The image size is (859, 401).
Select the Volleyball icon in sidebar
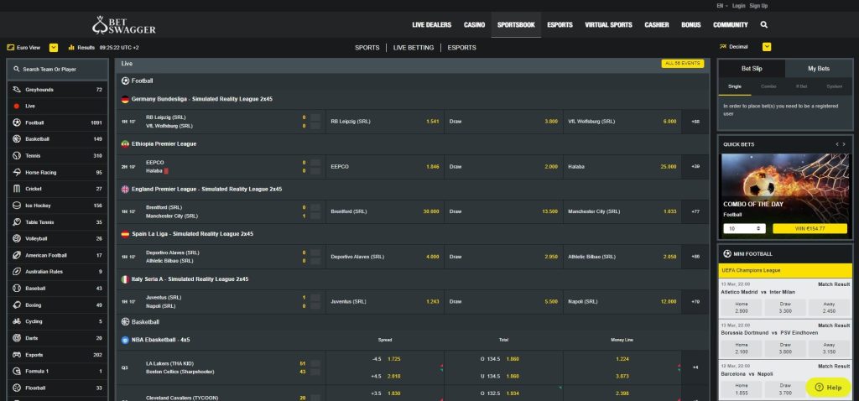(17, 238)
